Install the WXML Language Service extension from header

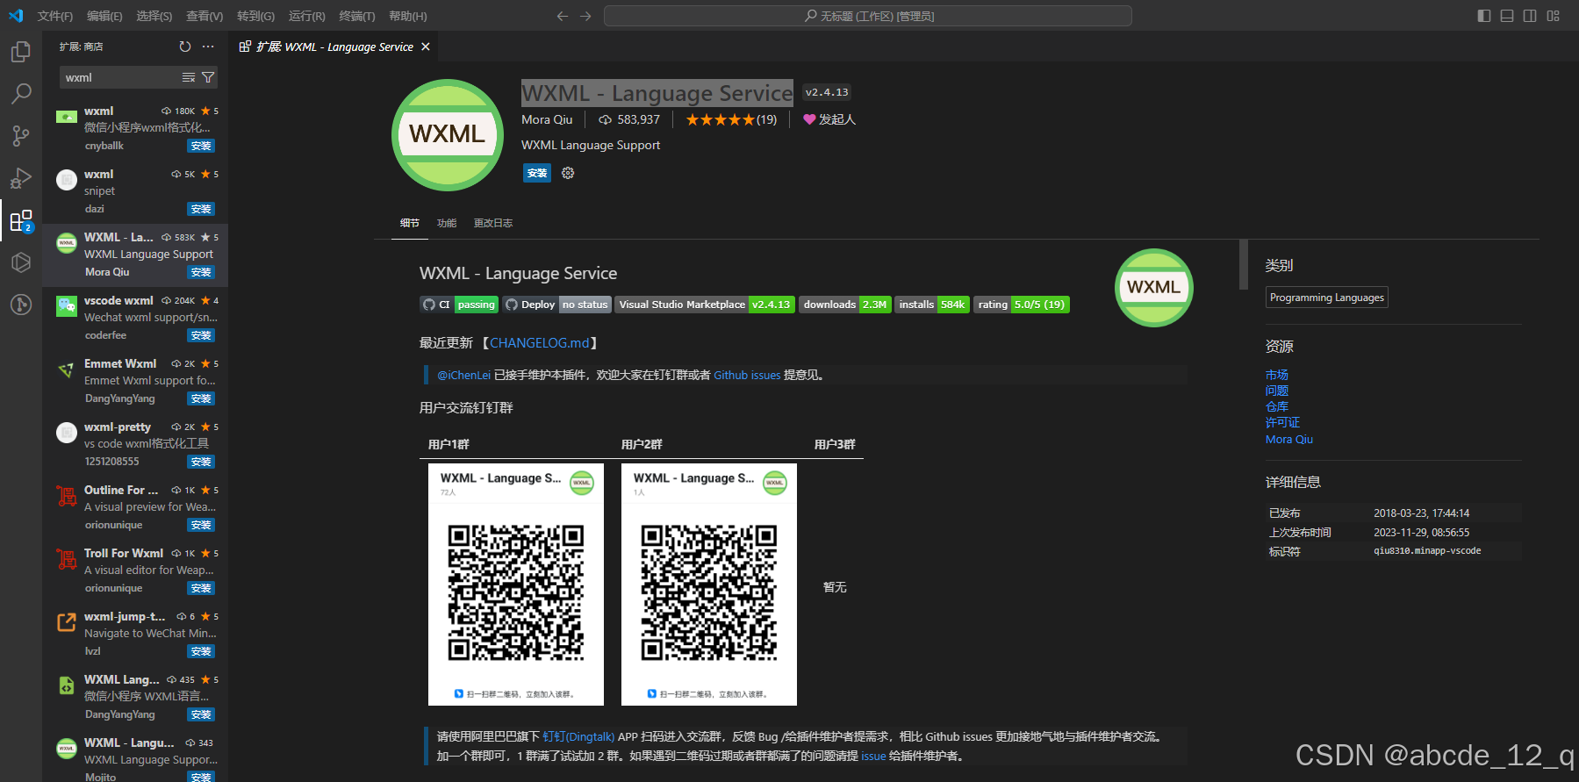pos(537,173)
